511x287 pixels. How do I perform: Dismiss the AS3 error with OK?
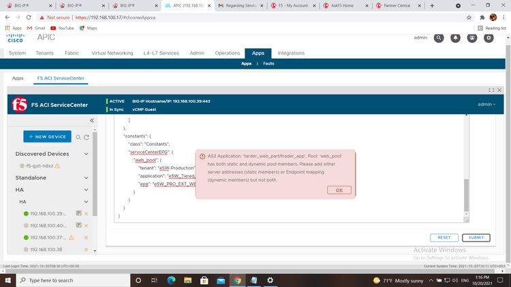(x=339, y=190)
